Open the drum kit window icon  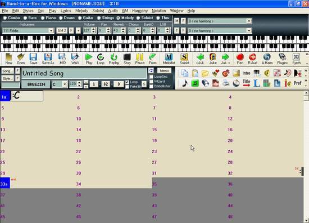[236, 83]
